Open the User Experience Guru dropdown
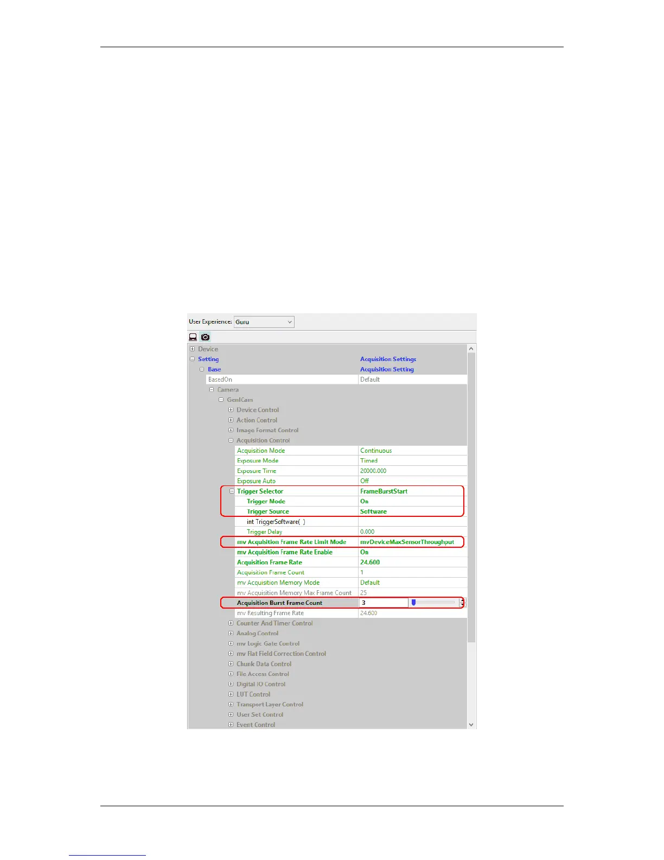This screenshot has width=664, height=860. (264, 322)
